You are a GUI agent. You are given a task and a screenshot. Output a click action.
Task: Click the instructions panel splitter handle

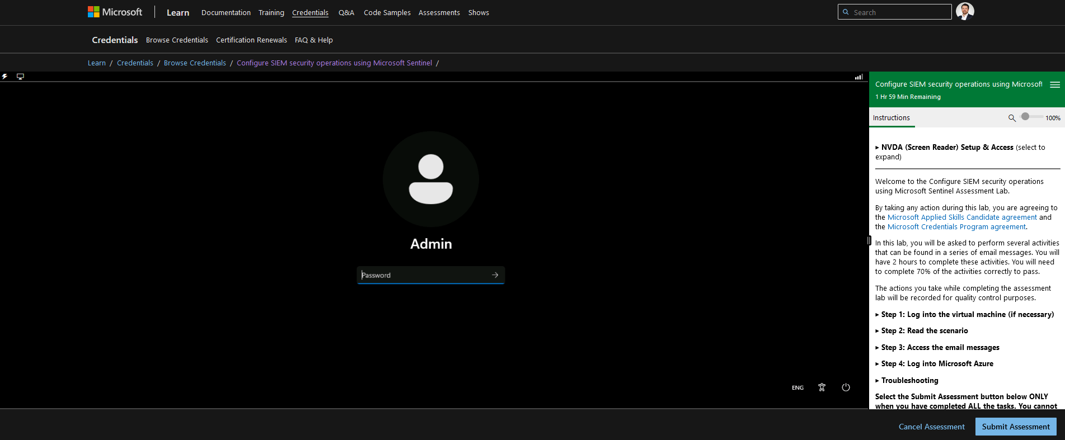pyautogui.click(x=869, y=240)
